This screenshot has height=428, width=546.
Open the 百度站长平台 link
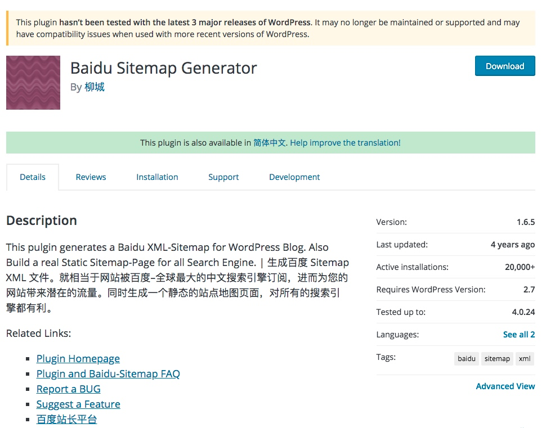[x=66, y=419]
